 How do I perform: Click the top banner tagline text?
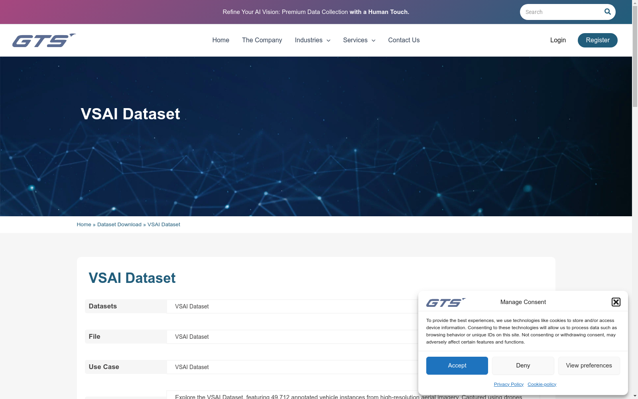coord(316,12)
